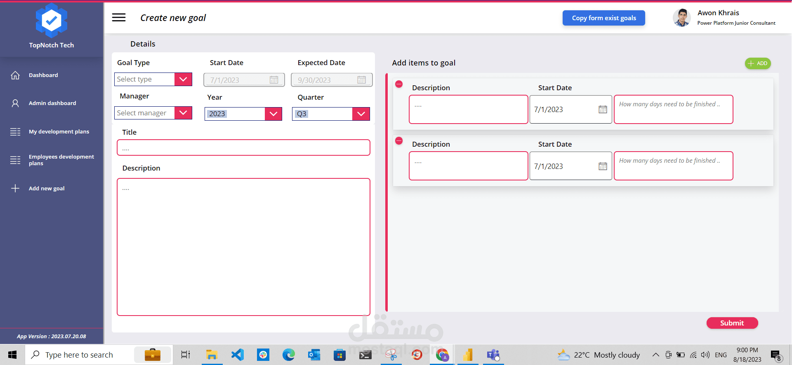Click the Title input field
This screenshot has height=365, width=792.
coord(243,147)
